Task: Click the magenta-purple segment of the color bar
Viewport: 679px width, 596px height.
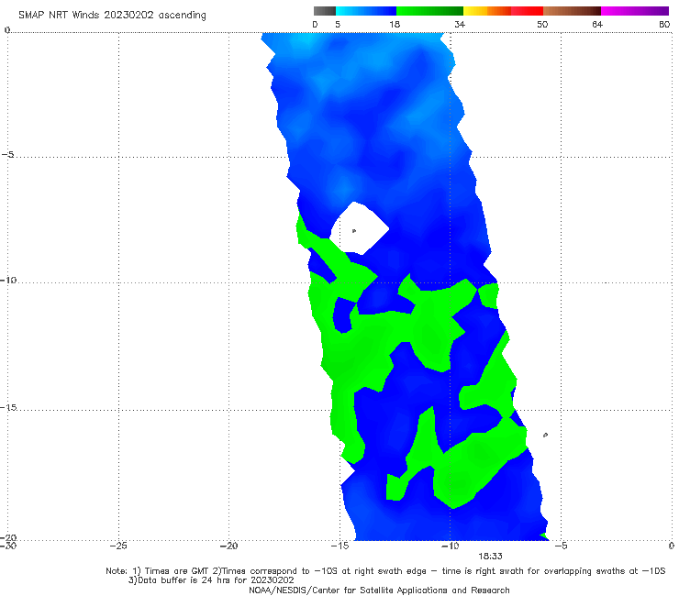Action: pyautogui.click(x=635, y=11)
